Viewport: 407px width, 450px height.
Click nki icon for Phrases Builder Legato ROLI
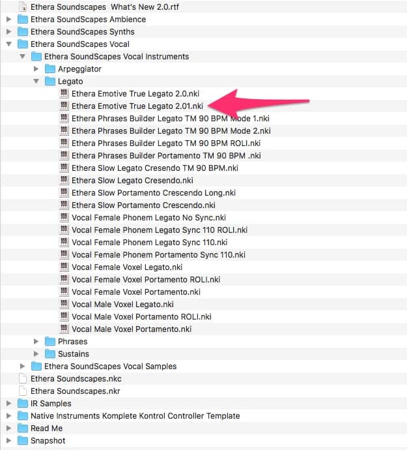(64, 143)
